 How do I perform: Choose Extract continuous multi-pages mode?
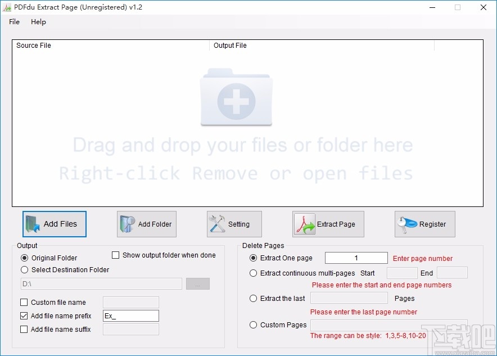click(x=254, y=273)
